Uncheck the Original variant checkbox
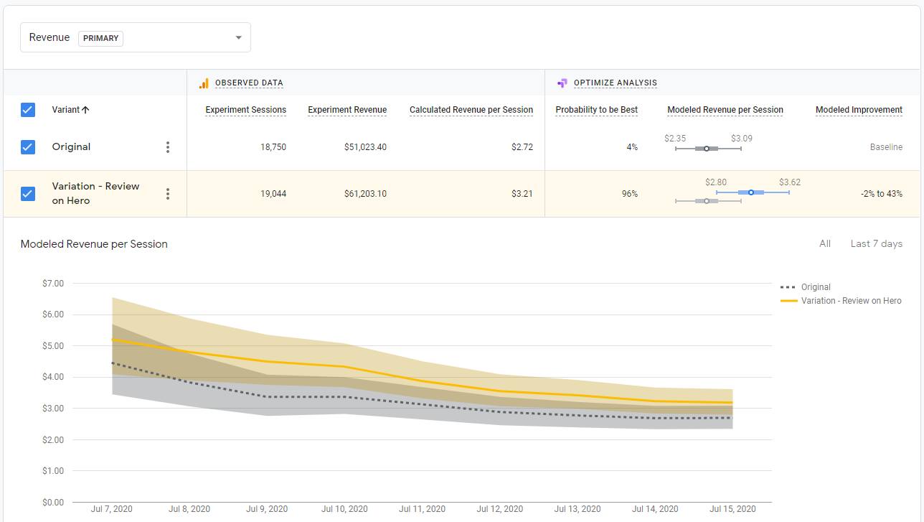This screenshot has width=924, height=522. [x=28, y=147]
